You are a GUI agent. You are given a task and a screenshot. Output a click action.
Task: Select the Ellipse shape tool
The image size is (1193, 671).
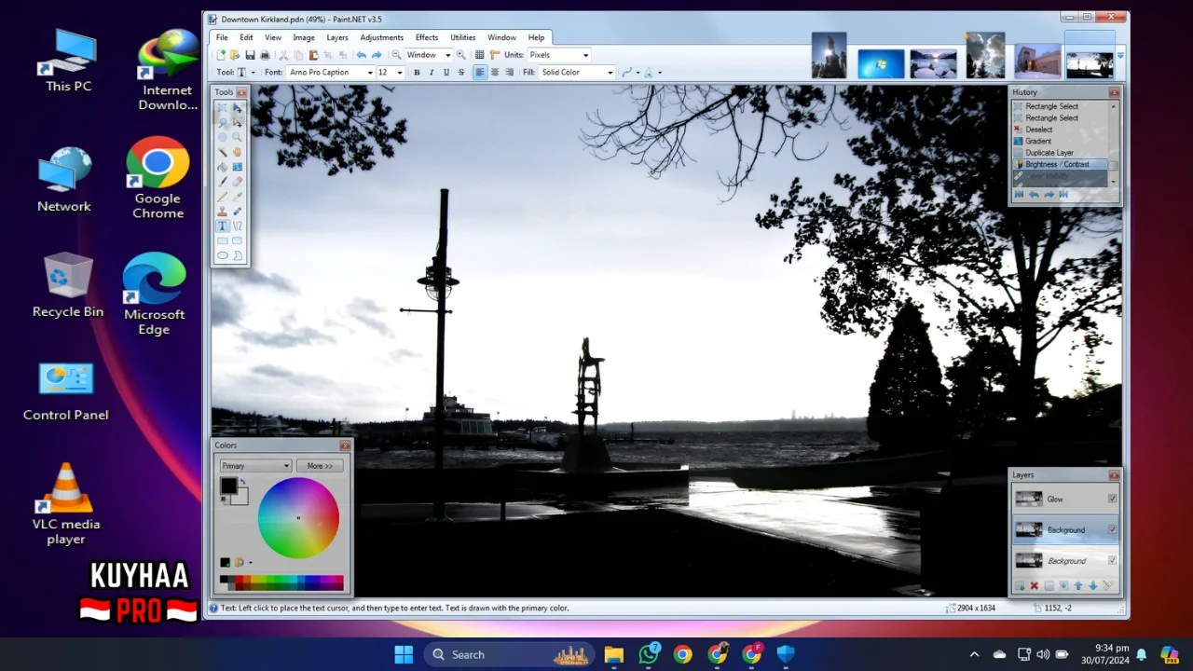[x=222, y=255]
